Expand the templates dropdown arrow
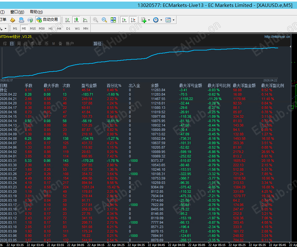 173,20
